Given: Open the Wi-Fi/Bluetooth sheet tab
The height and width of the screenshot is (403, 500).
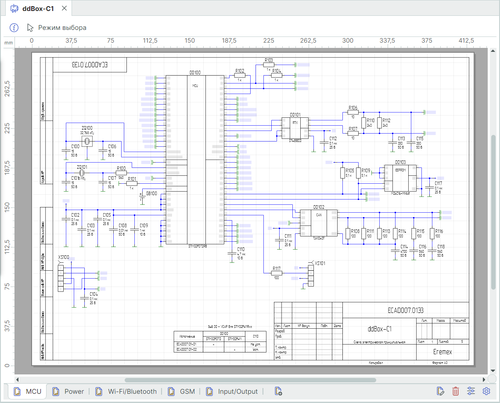Looking at the screenshot, I should click(127, 391).
